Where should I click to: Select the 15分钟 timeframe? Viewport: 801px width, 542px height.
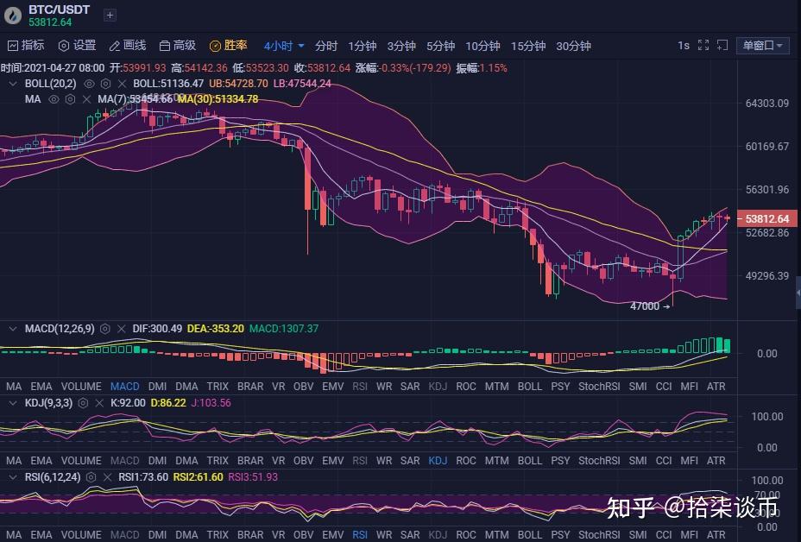point(528,46)
